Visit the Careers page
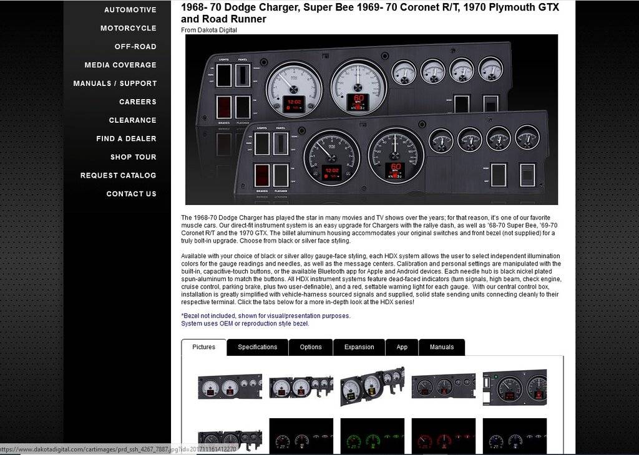 pyautogui.click(x=137, y=102)
